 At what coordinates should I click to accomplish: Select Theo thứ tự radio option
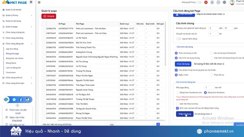tap(211, 75)
